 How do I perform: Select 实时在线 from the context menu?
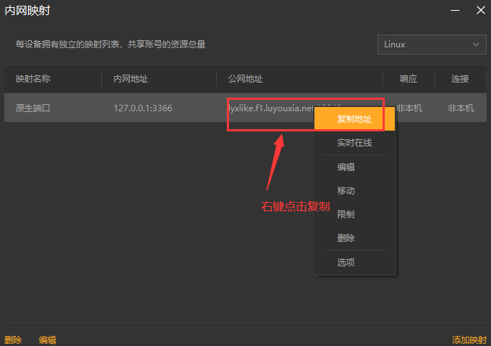pos(355,143)
